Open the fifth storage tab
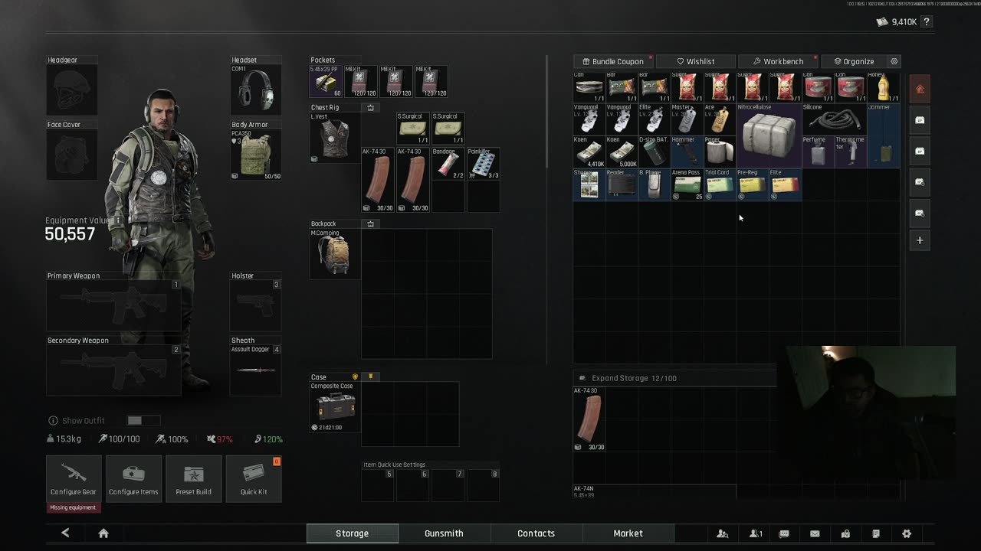The height and width of the screenshot is (551, 981). pyautogui.click(x=920, y=213)
